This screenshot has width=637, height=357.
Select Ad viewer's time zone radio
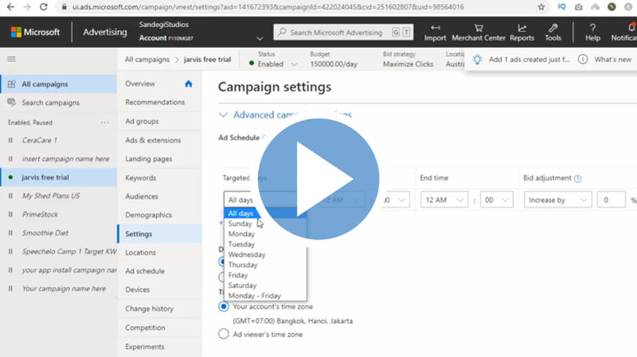[x=224, y=334]
